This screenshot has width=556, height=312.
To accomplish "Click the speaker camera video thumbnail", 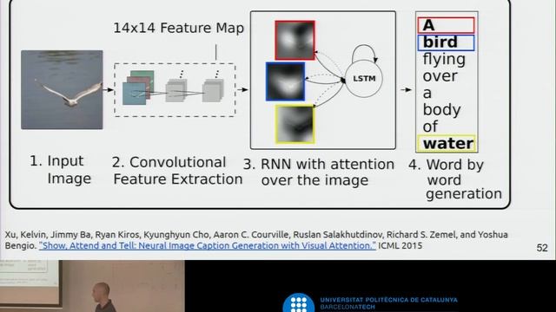I will pos(92,286).
